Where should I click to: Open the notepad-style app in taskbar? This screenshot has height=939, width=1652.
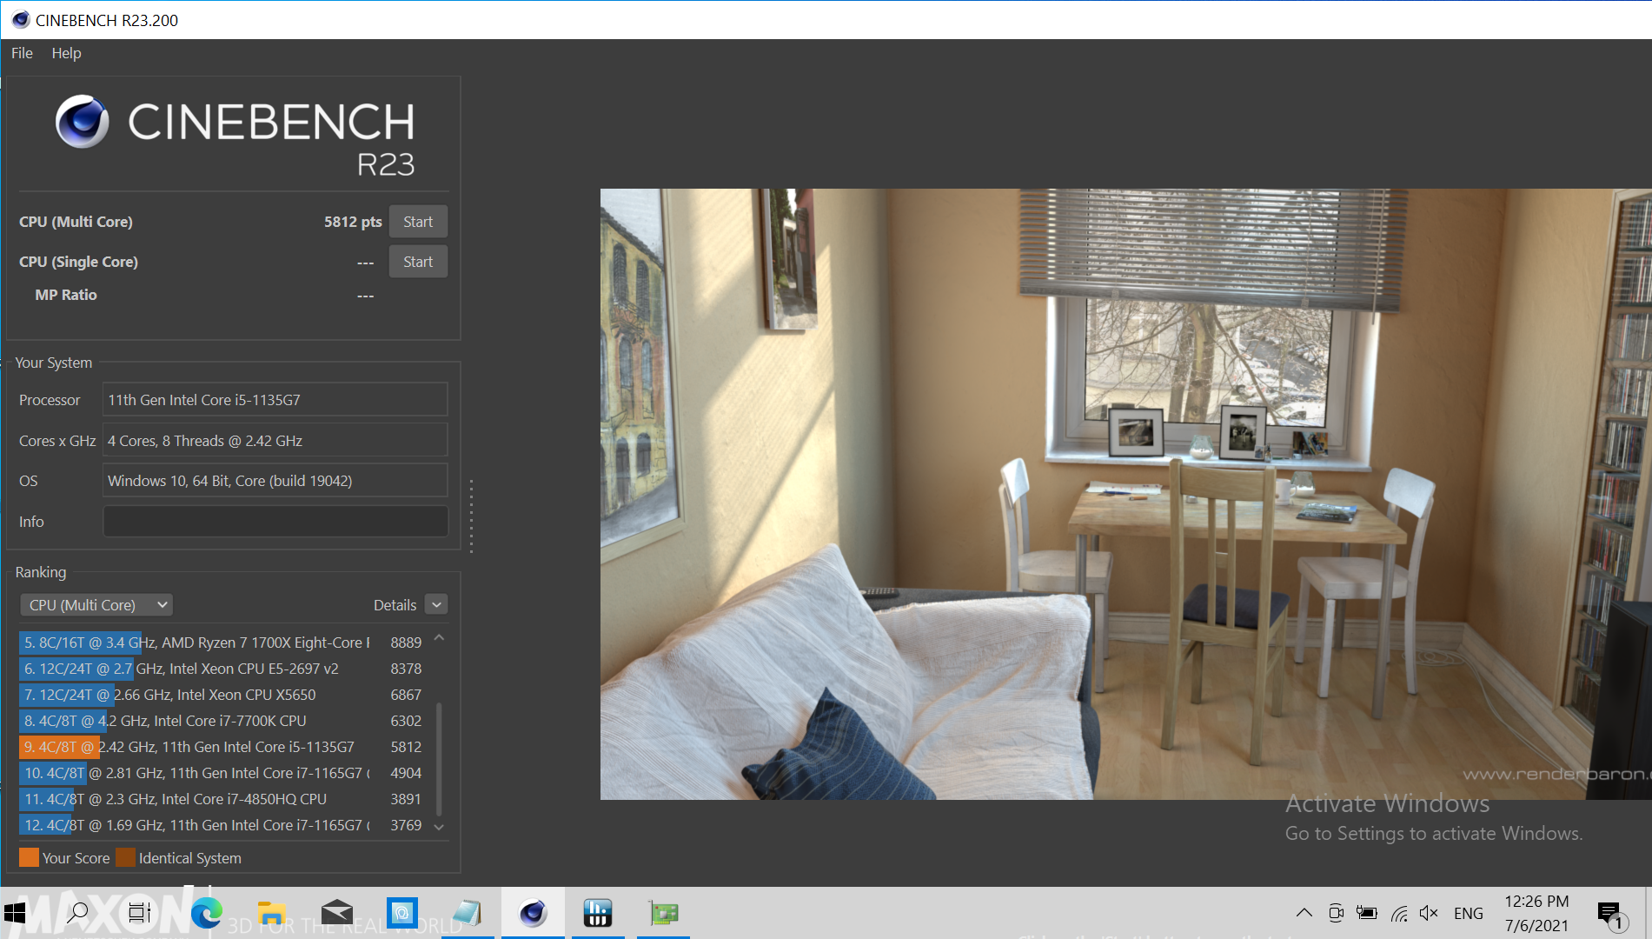click(x=467, y=913)
